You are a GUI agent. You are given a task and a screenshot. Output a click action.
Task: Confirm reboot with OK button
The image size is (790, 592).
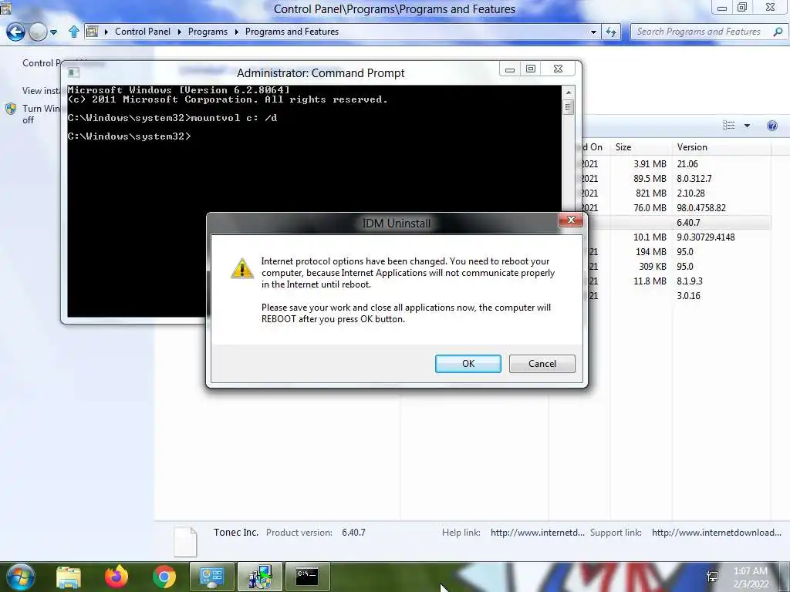coord(468,364)
